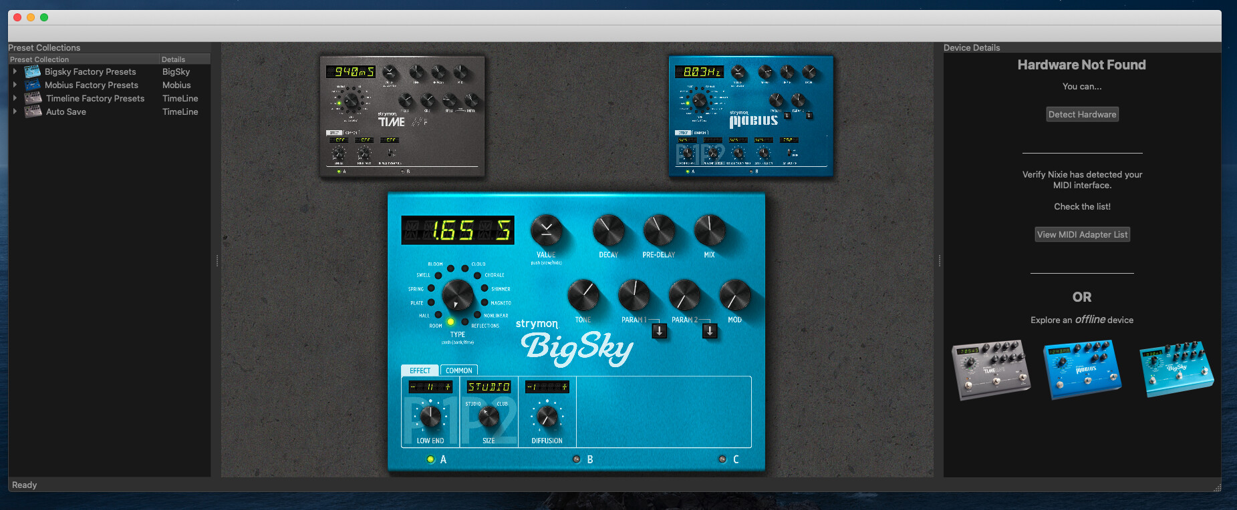Click "TimeLine" detail in the Auto Save row

(180, 111)
